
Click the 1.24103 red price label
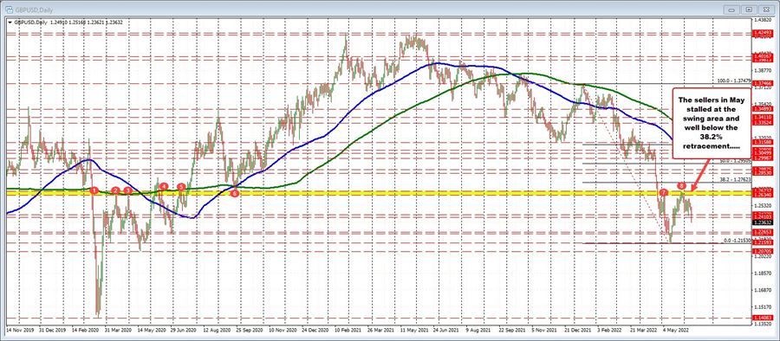[762, 216]
